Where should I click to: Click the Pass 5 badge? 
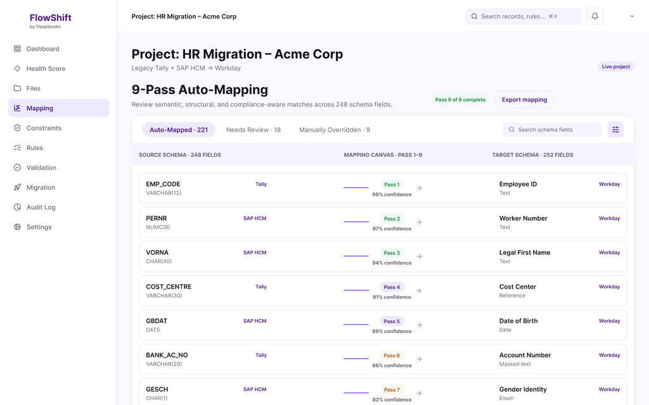392,321
